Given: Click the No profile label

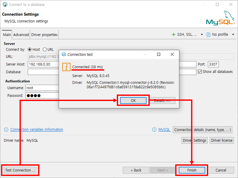Looking at the screenshot, I should click(220, 35).
